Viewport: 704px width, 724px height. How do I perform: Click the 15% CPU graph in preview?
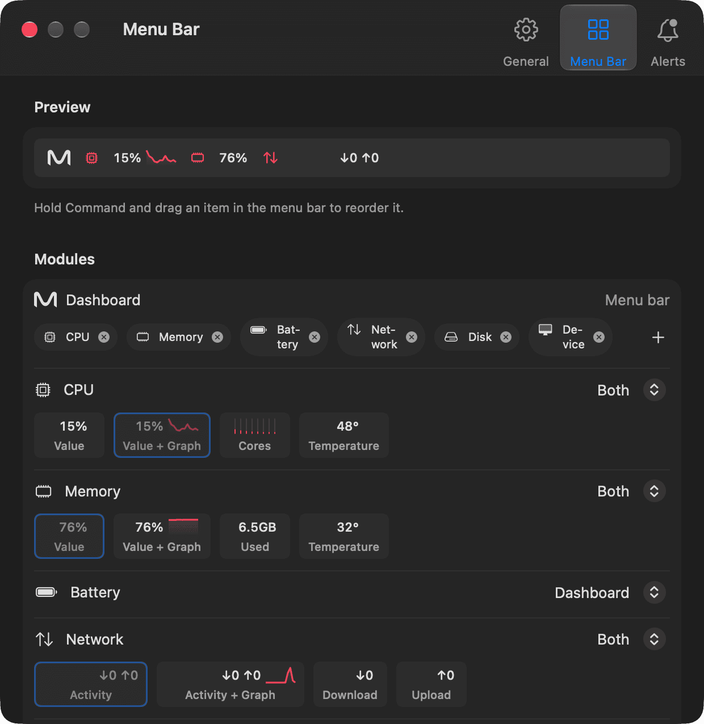[161, 157]
